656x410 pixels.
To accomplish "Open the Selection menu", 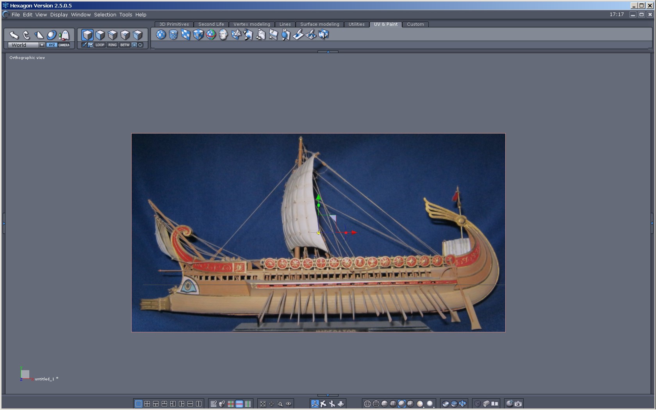I will 105,14.
